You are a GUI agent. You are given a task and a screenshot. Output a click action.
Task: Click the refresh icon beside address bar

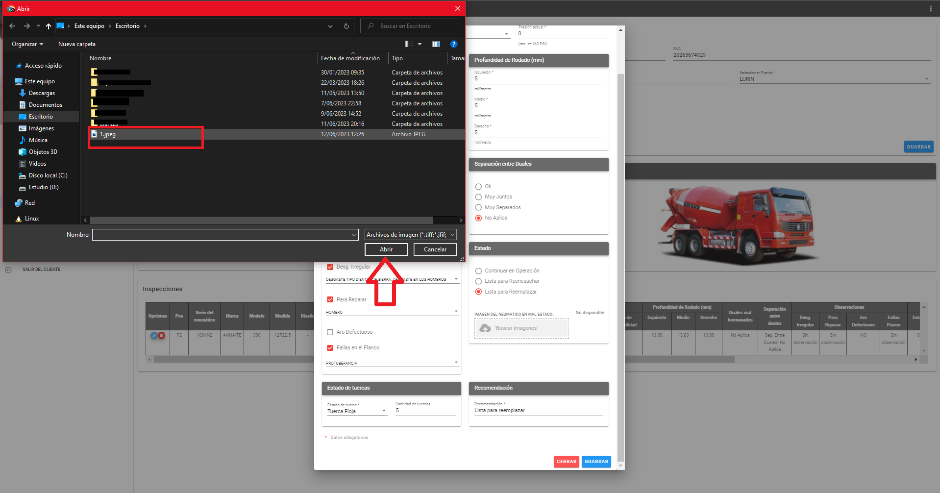point(346,26)
